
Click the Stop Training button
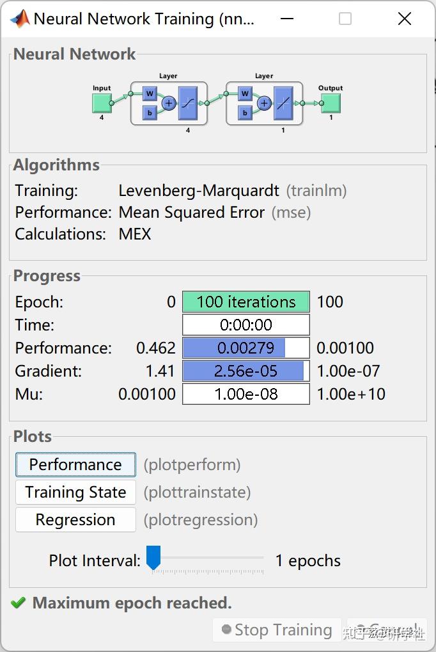(x=276, y=630)
